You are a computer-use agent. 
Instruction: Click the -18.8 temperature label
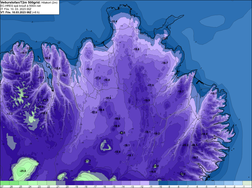[x=44, y=113]
